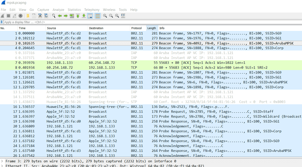This screenshot has width=302, height=167.
Task: Click the capture options gear icon
Action: pos(21,16)
